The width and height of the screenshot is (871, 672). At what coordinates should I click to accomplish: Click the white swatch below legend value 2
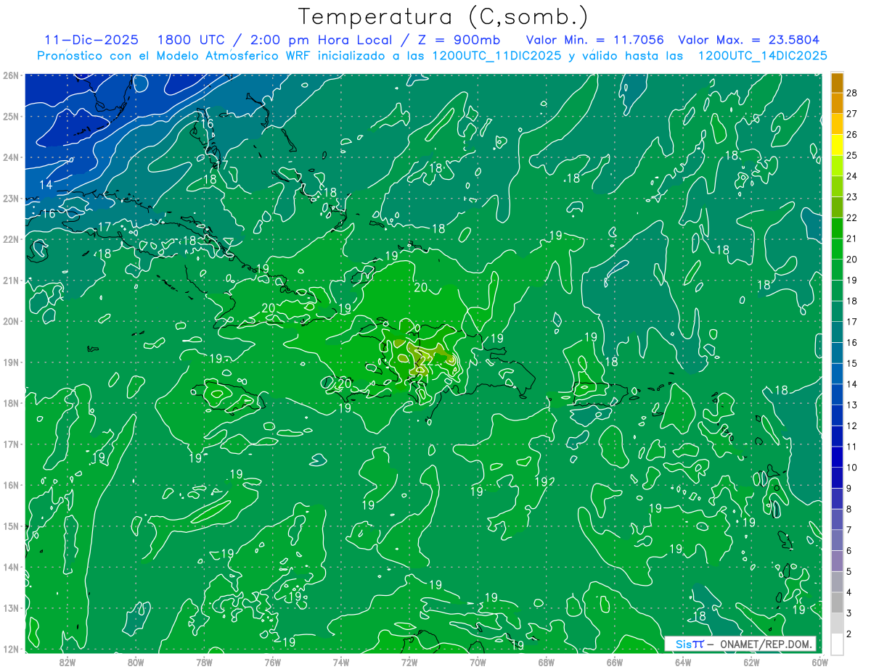tap(838, 644)
